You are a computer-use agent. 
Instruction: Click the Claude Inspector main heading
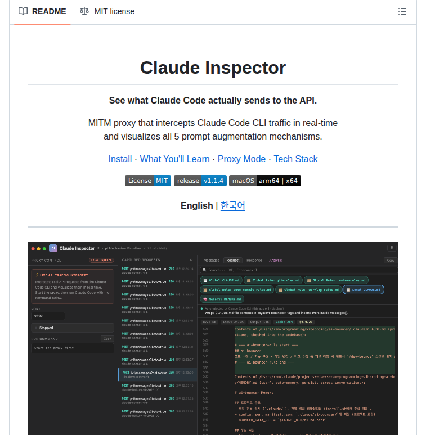click(x=213, y=68)
